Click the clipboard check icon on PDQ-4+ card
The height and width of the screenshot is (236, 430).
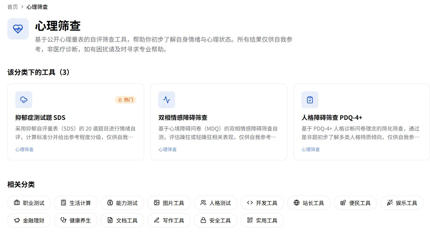[310, 100]
